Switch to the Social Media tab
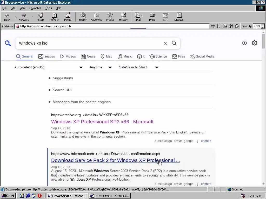 point(202,56)
